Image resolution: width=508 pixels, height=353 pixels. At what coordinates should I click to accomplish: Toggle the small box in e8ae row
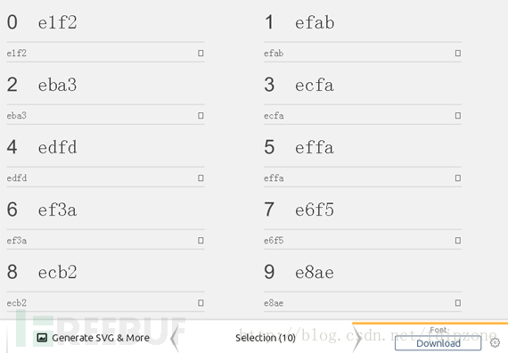(458, 303)
